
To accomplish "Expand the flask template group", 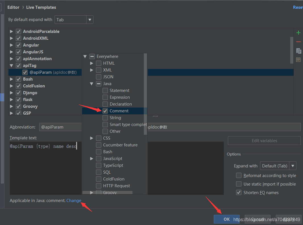I will pos(11,100).
